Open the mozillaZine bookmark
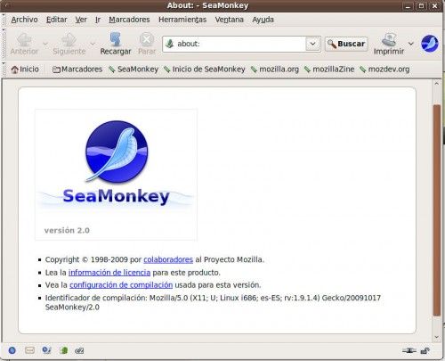Viewport: 445px width, 361px height. 329,70
